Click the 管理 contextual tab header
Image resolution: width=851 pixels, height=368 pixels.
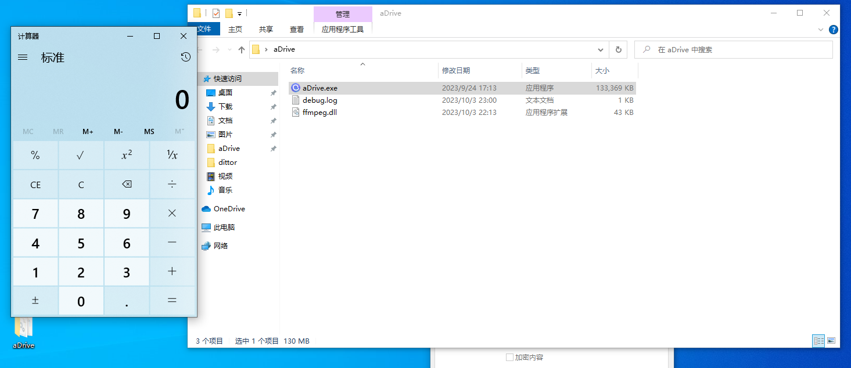(x=343, y=14)
